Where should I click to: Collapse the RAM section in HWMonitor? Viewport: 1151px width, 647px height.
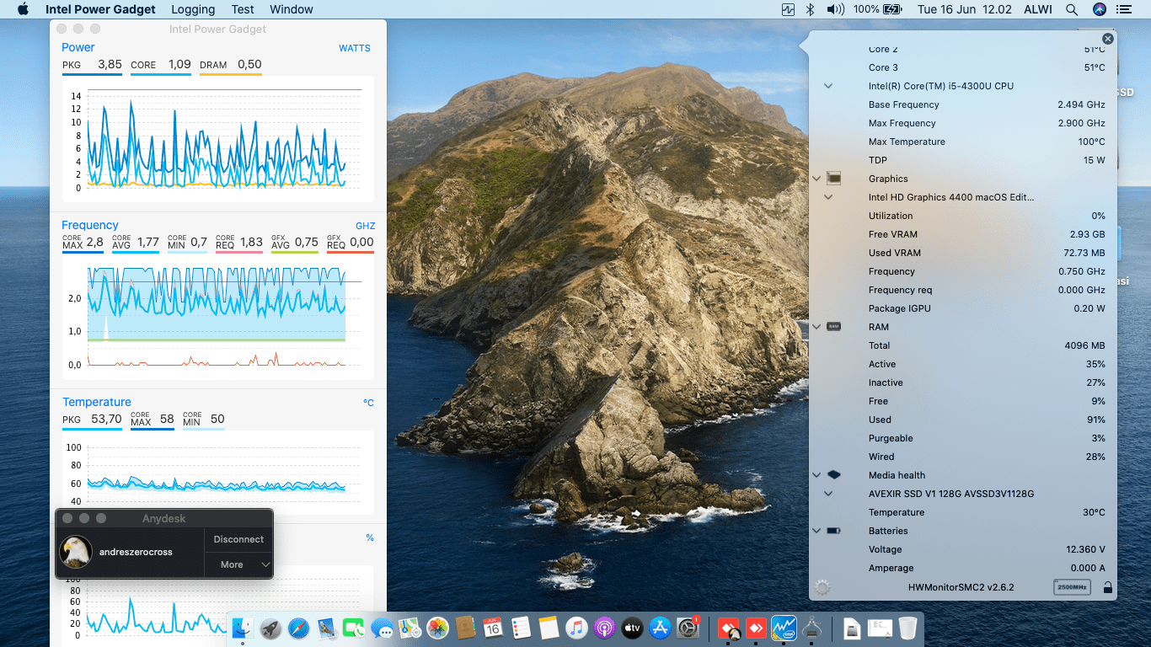pyautogui.click(x=816, y=327)
